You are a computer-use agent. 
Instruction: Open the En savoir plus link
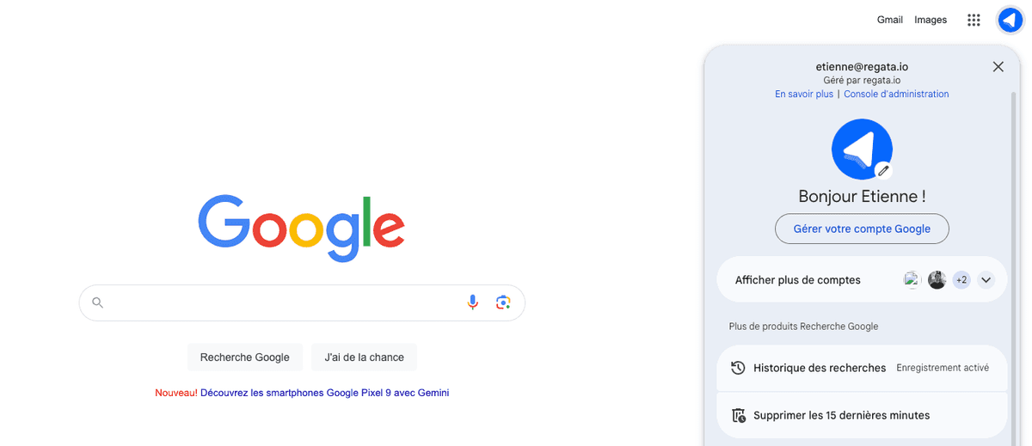pyautogui.click(x=804, y=95)
